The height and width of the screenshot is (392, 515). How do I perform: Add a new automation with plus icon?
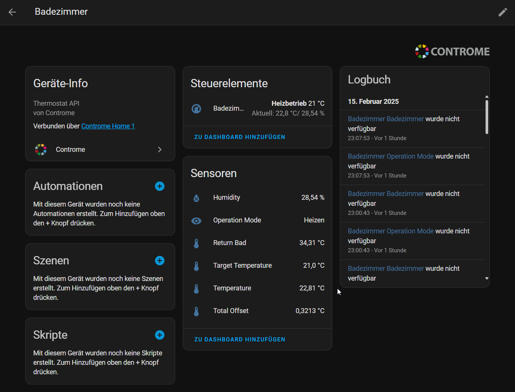pyautogui.click(x=160, y=186)
